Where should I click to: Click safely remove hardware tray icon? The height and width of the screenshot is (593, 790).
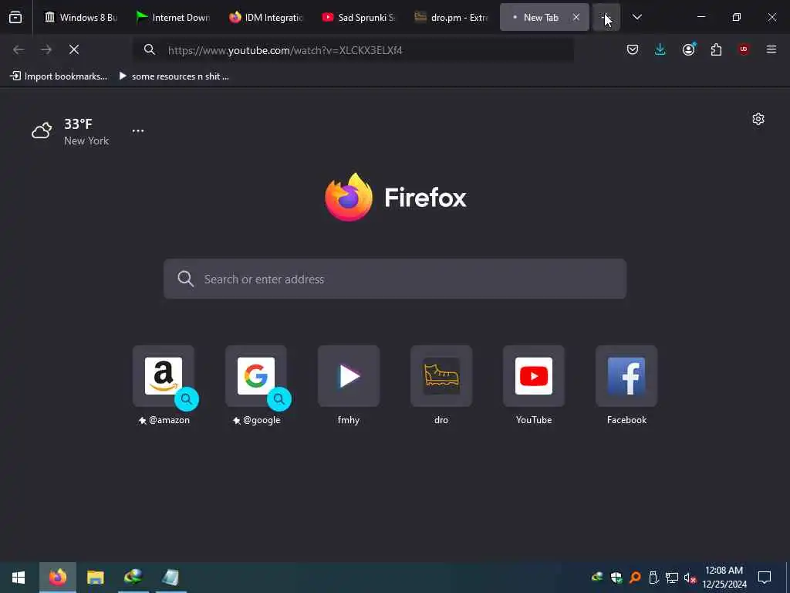(x=653, y=578)
